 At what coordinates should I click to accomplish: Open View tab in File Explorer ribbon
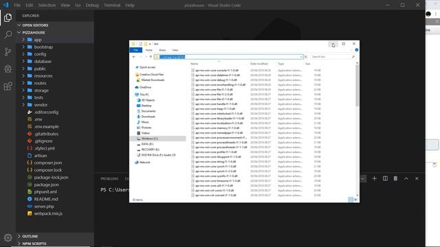pos(175,50)
